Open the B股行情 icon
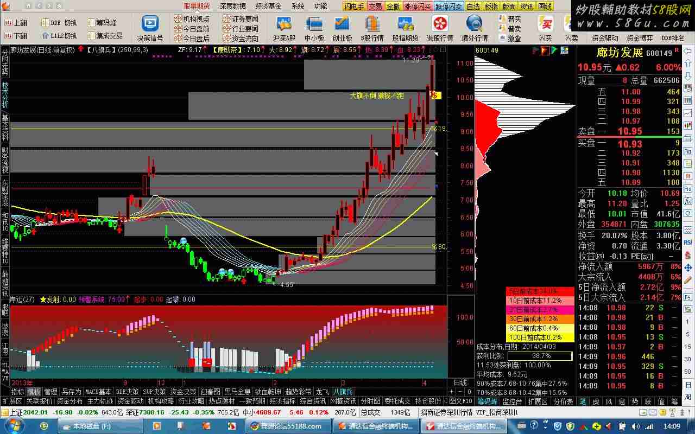Screen dimensions: 695x434 click(372, 28)
